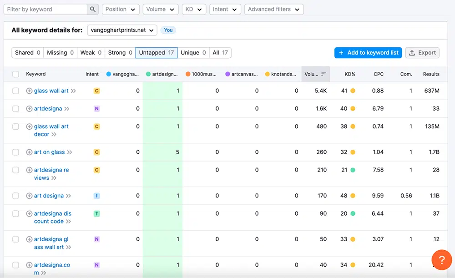The image size is (455, 278).
Task: Focus the 'Filter by keyword' input field
Action: 45,9
